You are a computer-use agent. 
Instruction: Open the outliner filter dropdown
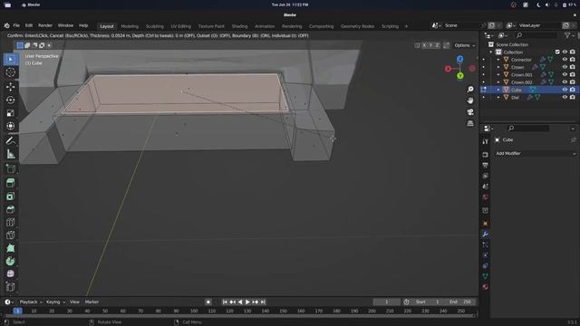click(570, 35)
